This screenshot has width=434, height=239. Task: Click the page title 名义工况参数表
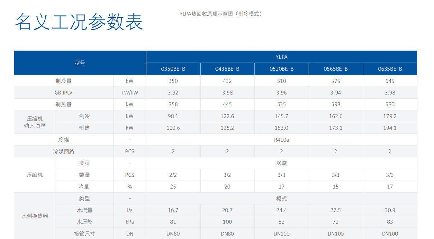(79, 22)
